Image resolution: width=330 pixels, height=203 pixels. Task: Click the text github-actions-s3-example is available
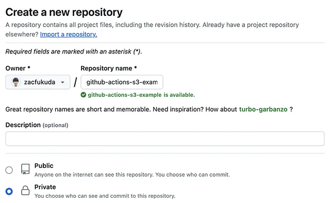(141, 95)
